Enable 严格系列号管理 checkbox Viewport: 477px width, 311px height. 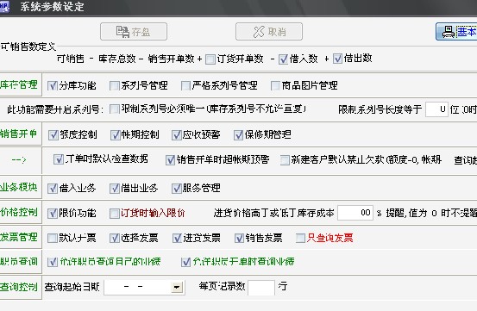185,86
